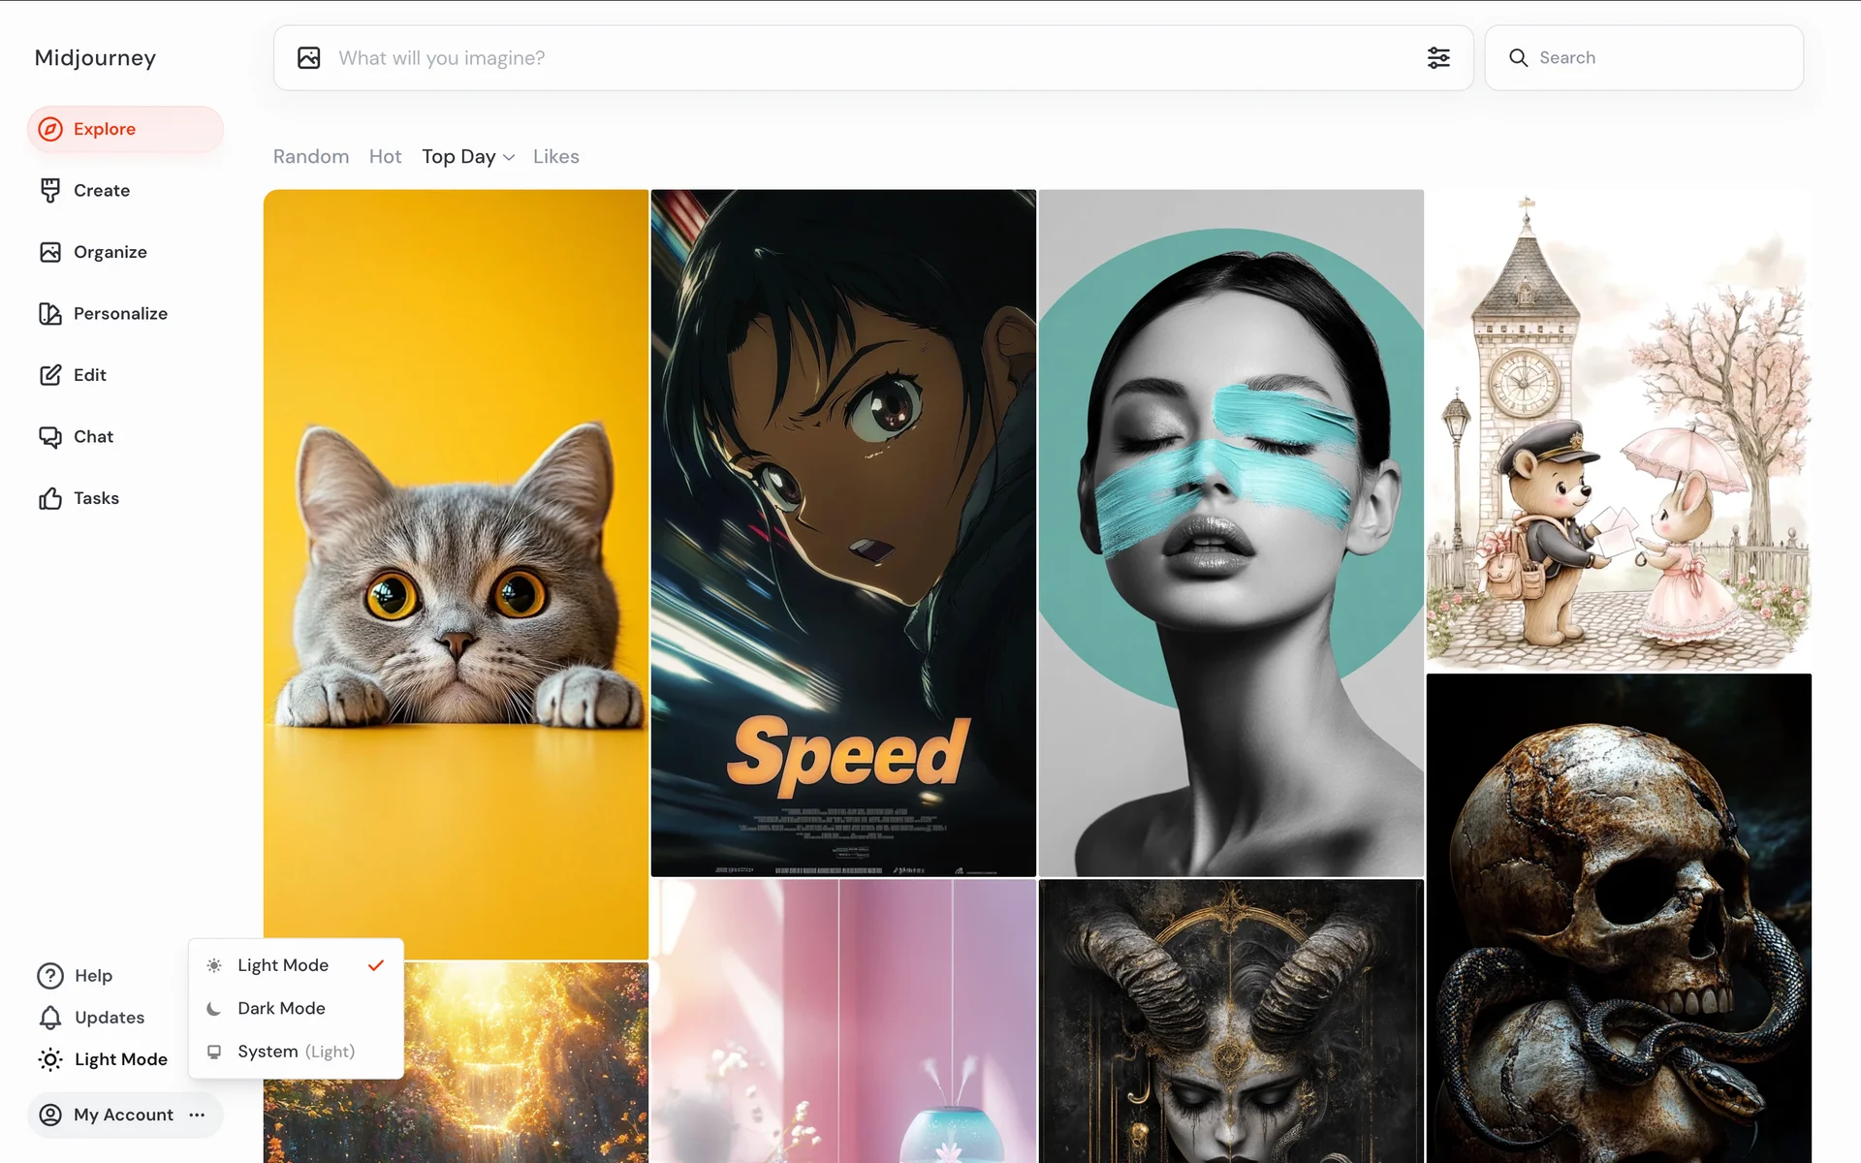Open the Help link
This screenshot has height=1163, width=1861.
point(93,976)
